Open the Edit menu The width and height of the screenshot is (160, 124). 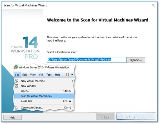pyautogui.click(x=25, y=75)
